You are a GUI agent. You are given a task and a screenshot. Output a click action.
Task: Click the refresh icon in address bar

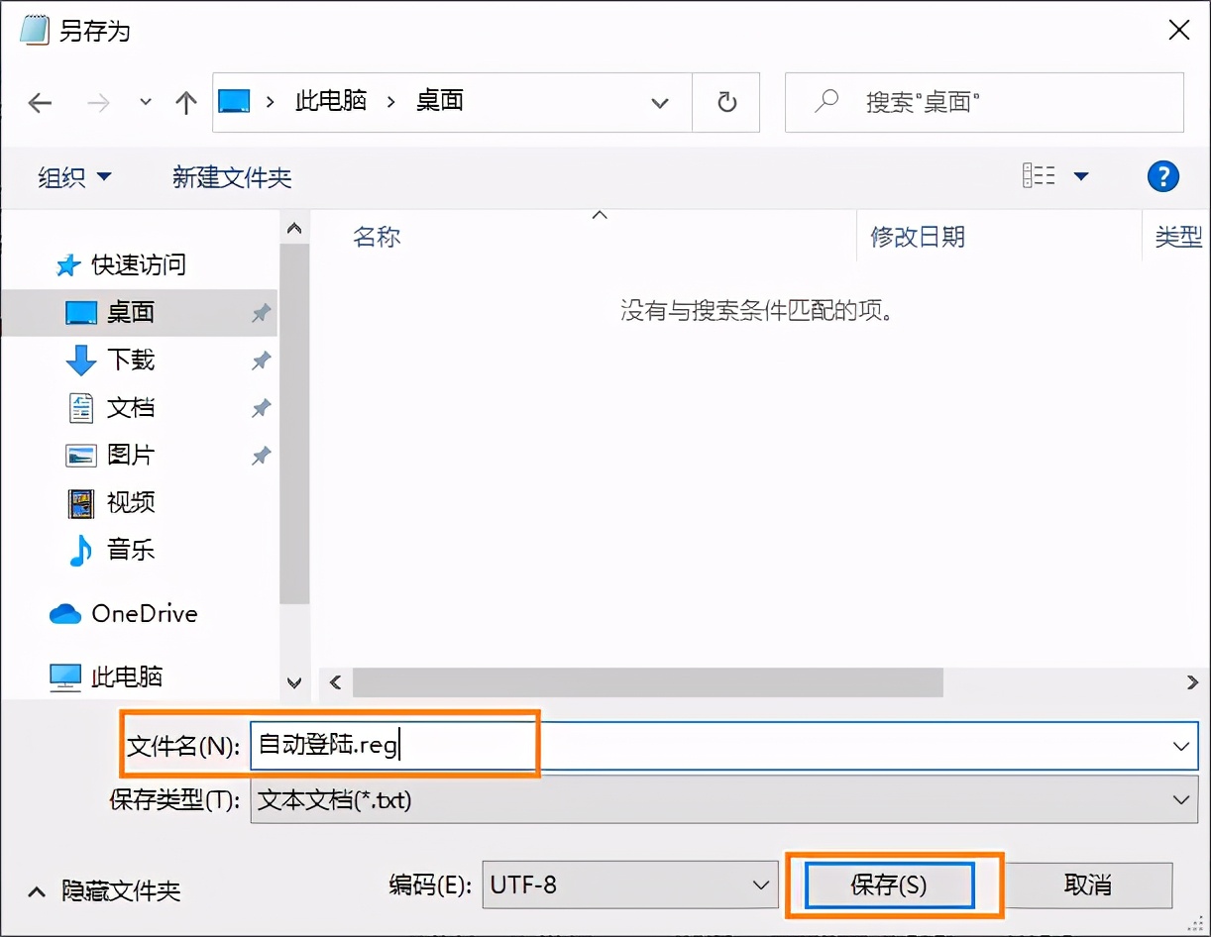725,102
